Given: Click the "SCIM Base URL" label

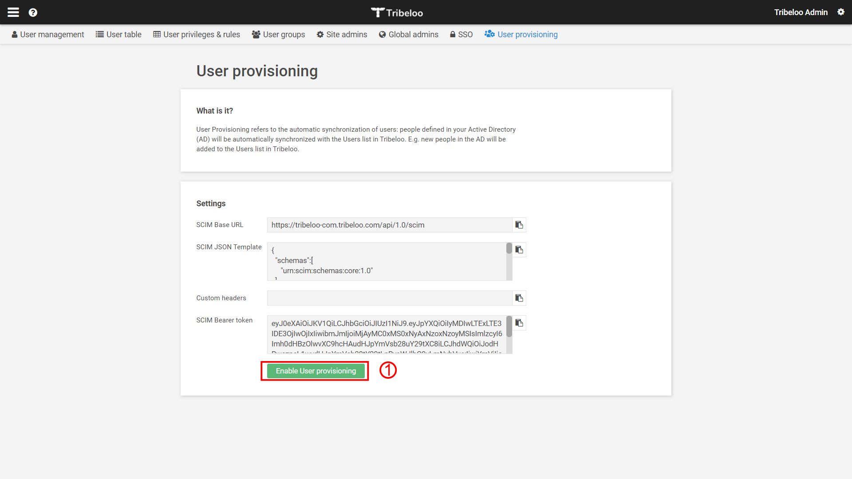Looking at the screenshot, I should (x=220, y=225).
